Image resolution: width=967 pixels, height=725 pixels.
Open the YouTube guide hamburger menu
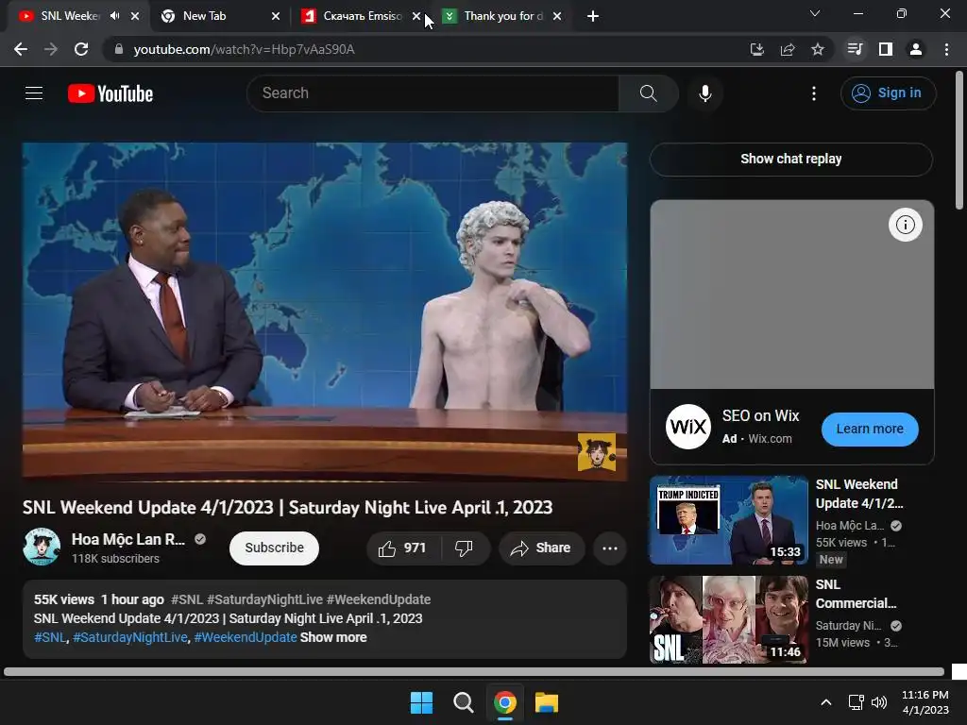pos(34,93)
